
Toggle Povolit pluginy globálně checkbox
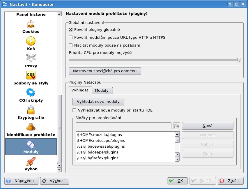click(x=70, y=30)
